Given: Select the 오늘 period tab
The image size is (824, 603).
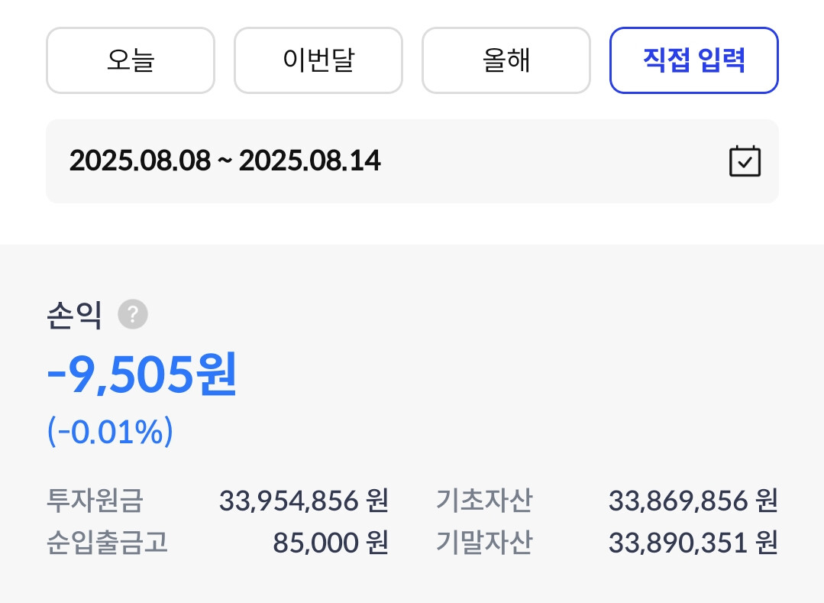Looking at the screenshot, I should (x=131, y=60).
